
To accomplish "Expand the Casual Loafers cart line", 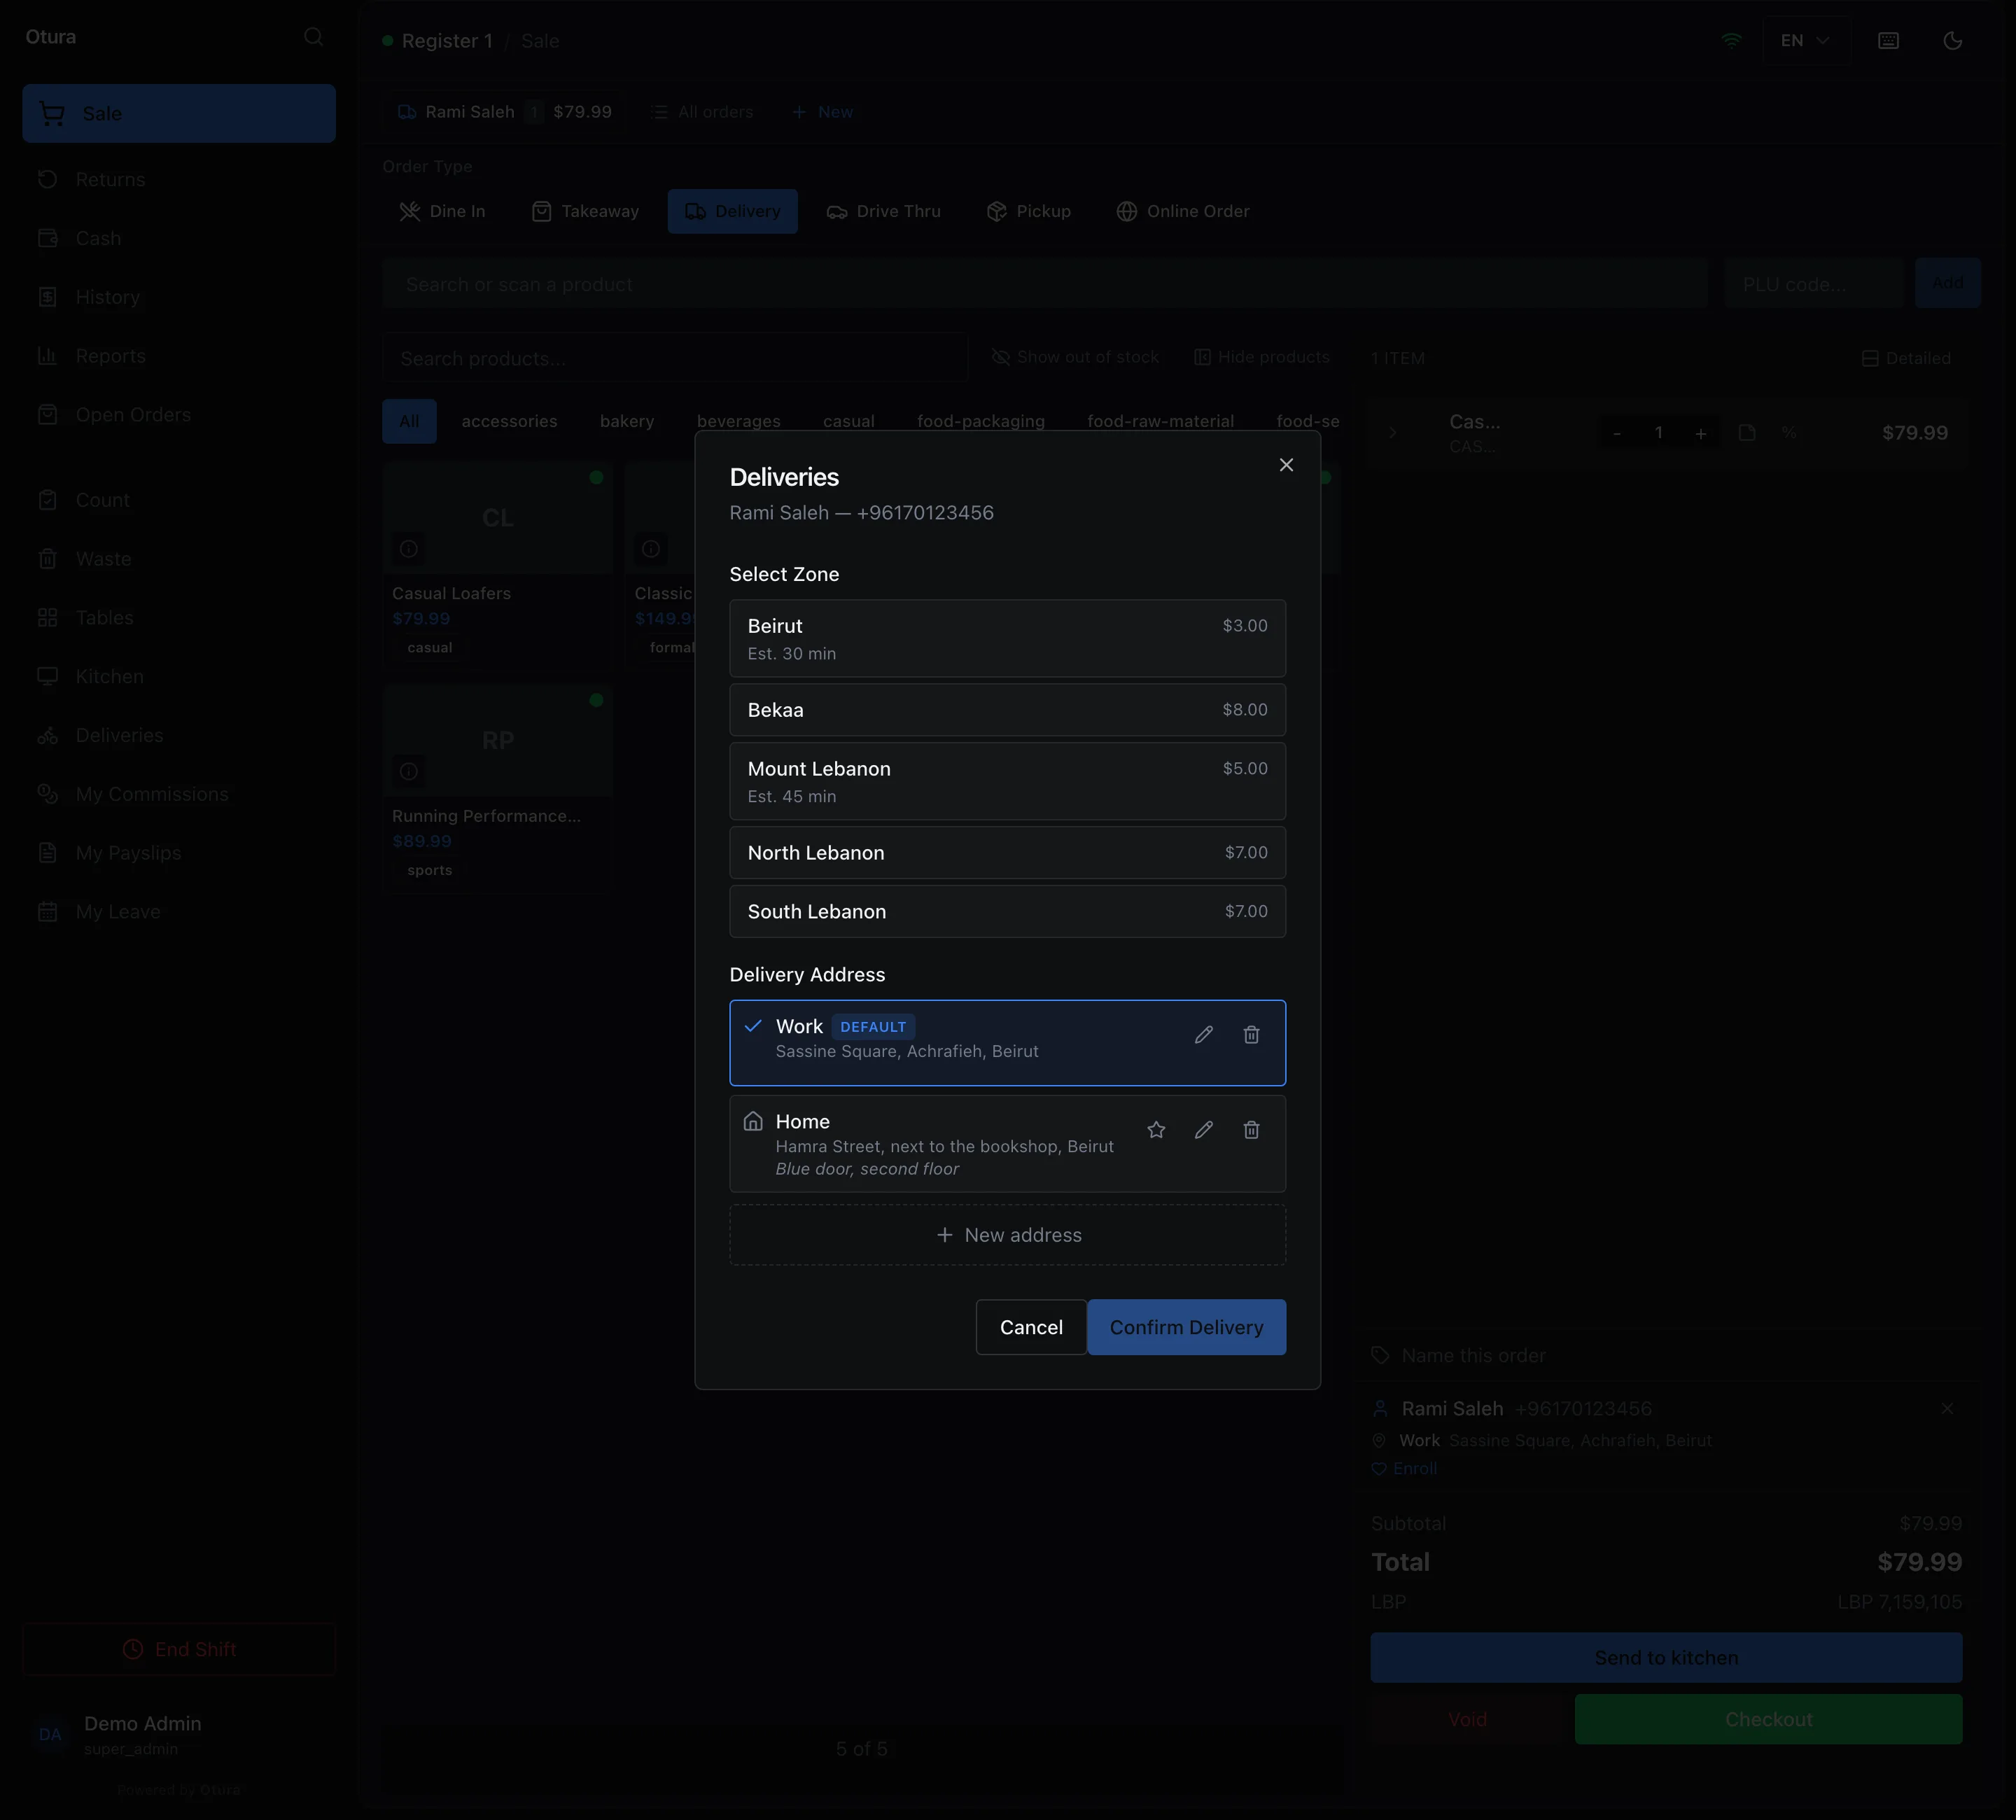I will tap(1392, 433).
